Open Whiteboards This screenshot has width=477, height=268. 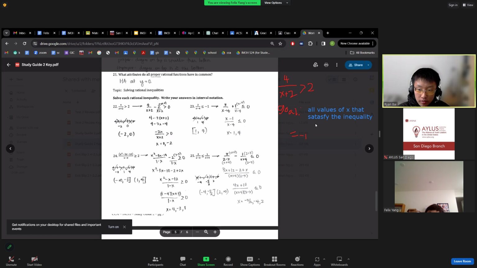(339, 261)
